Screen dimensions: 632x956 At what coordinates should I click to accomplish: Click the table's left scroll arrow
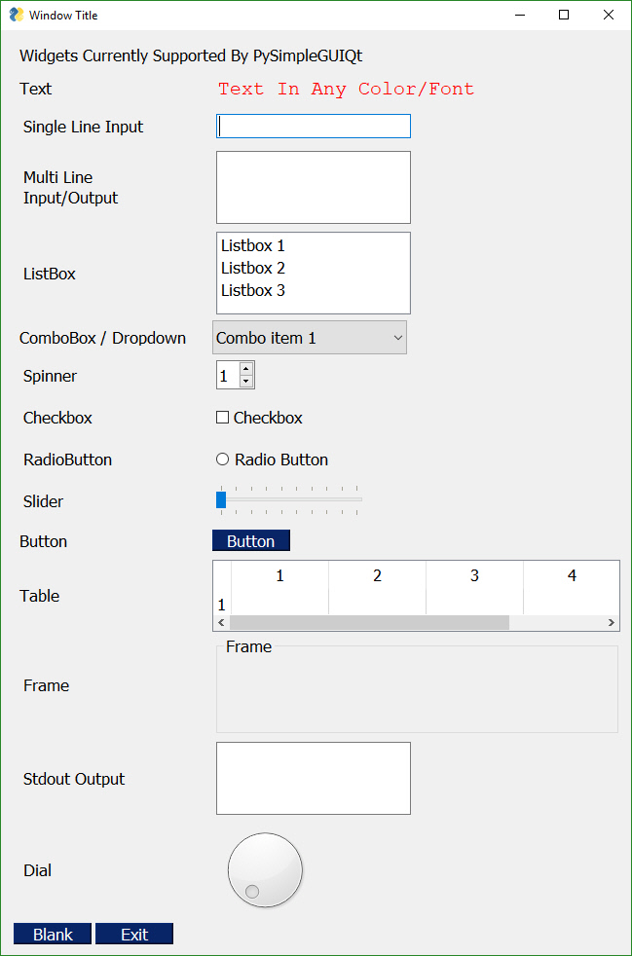pyautogui.click(x=221, y=622)
